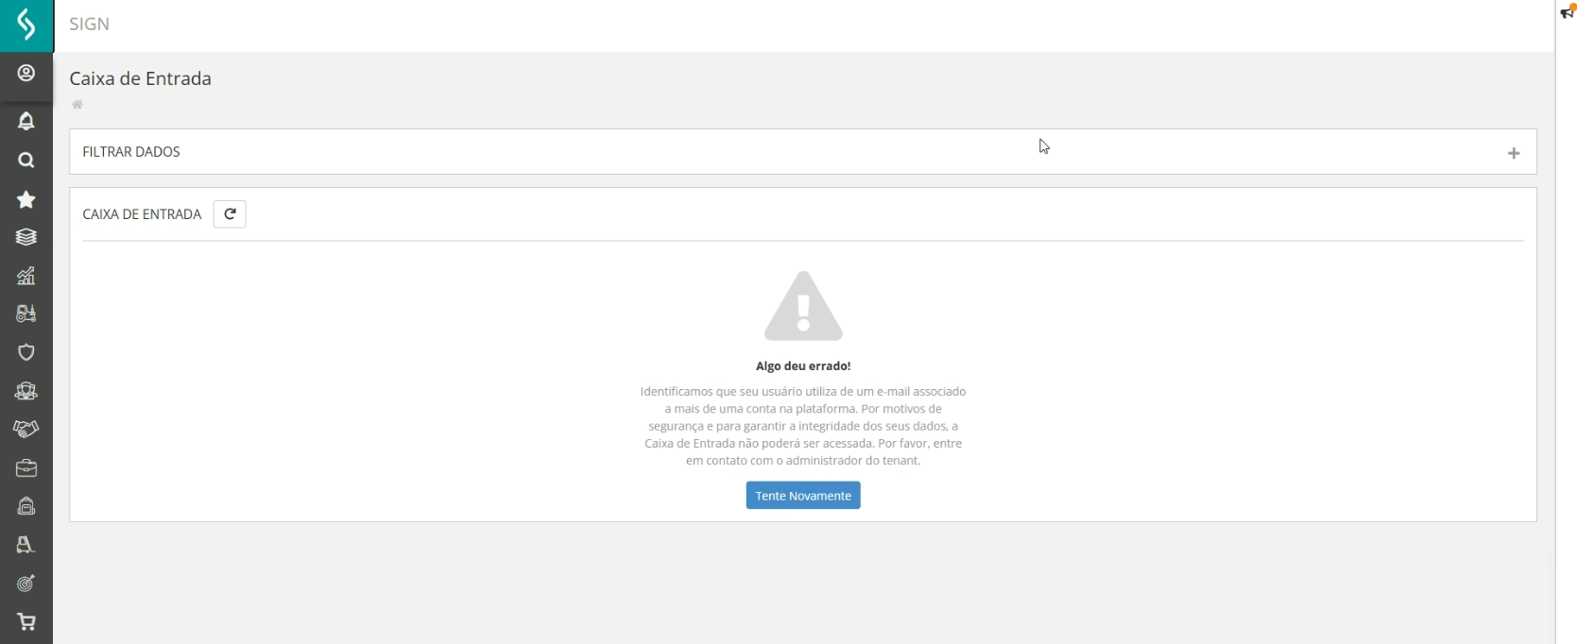This screenshot has width=1577, height=644.
Task: Open the search magnifier in sidebar
Action: [26, 161]
